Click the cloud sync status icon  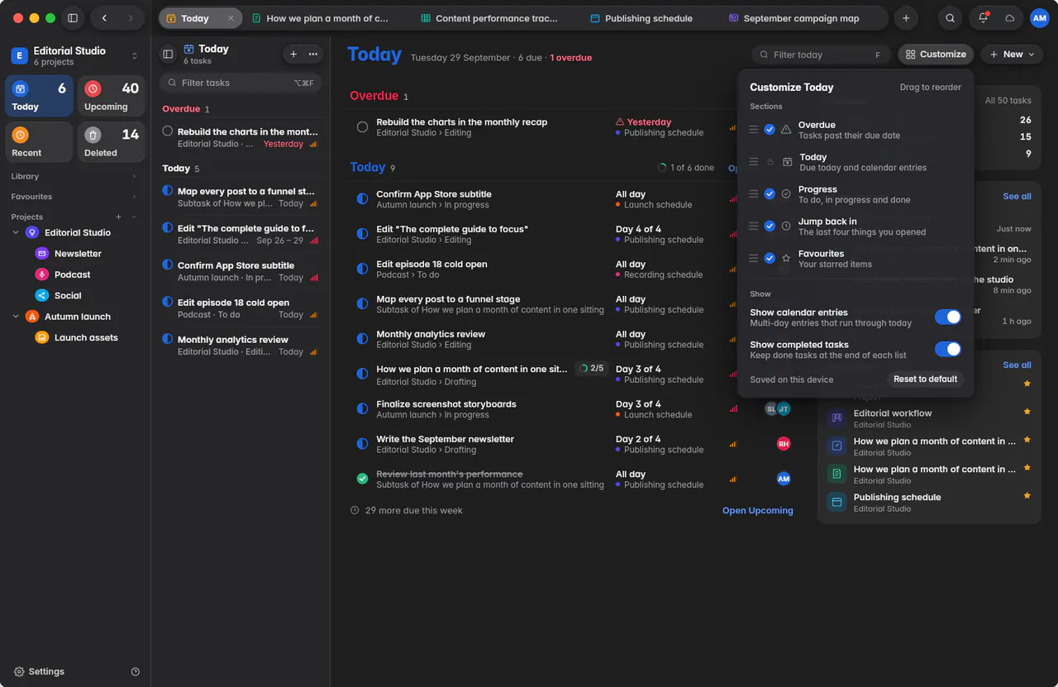coord(1009,18)
